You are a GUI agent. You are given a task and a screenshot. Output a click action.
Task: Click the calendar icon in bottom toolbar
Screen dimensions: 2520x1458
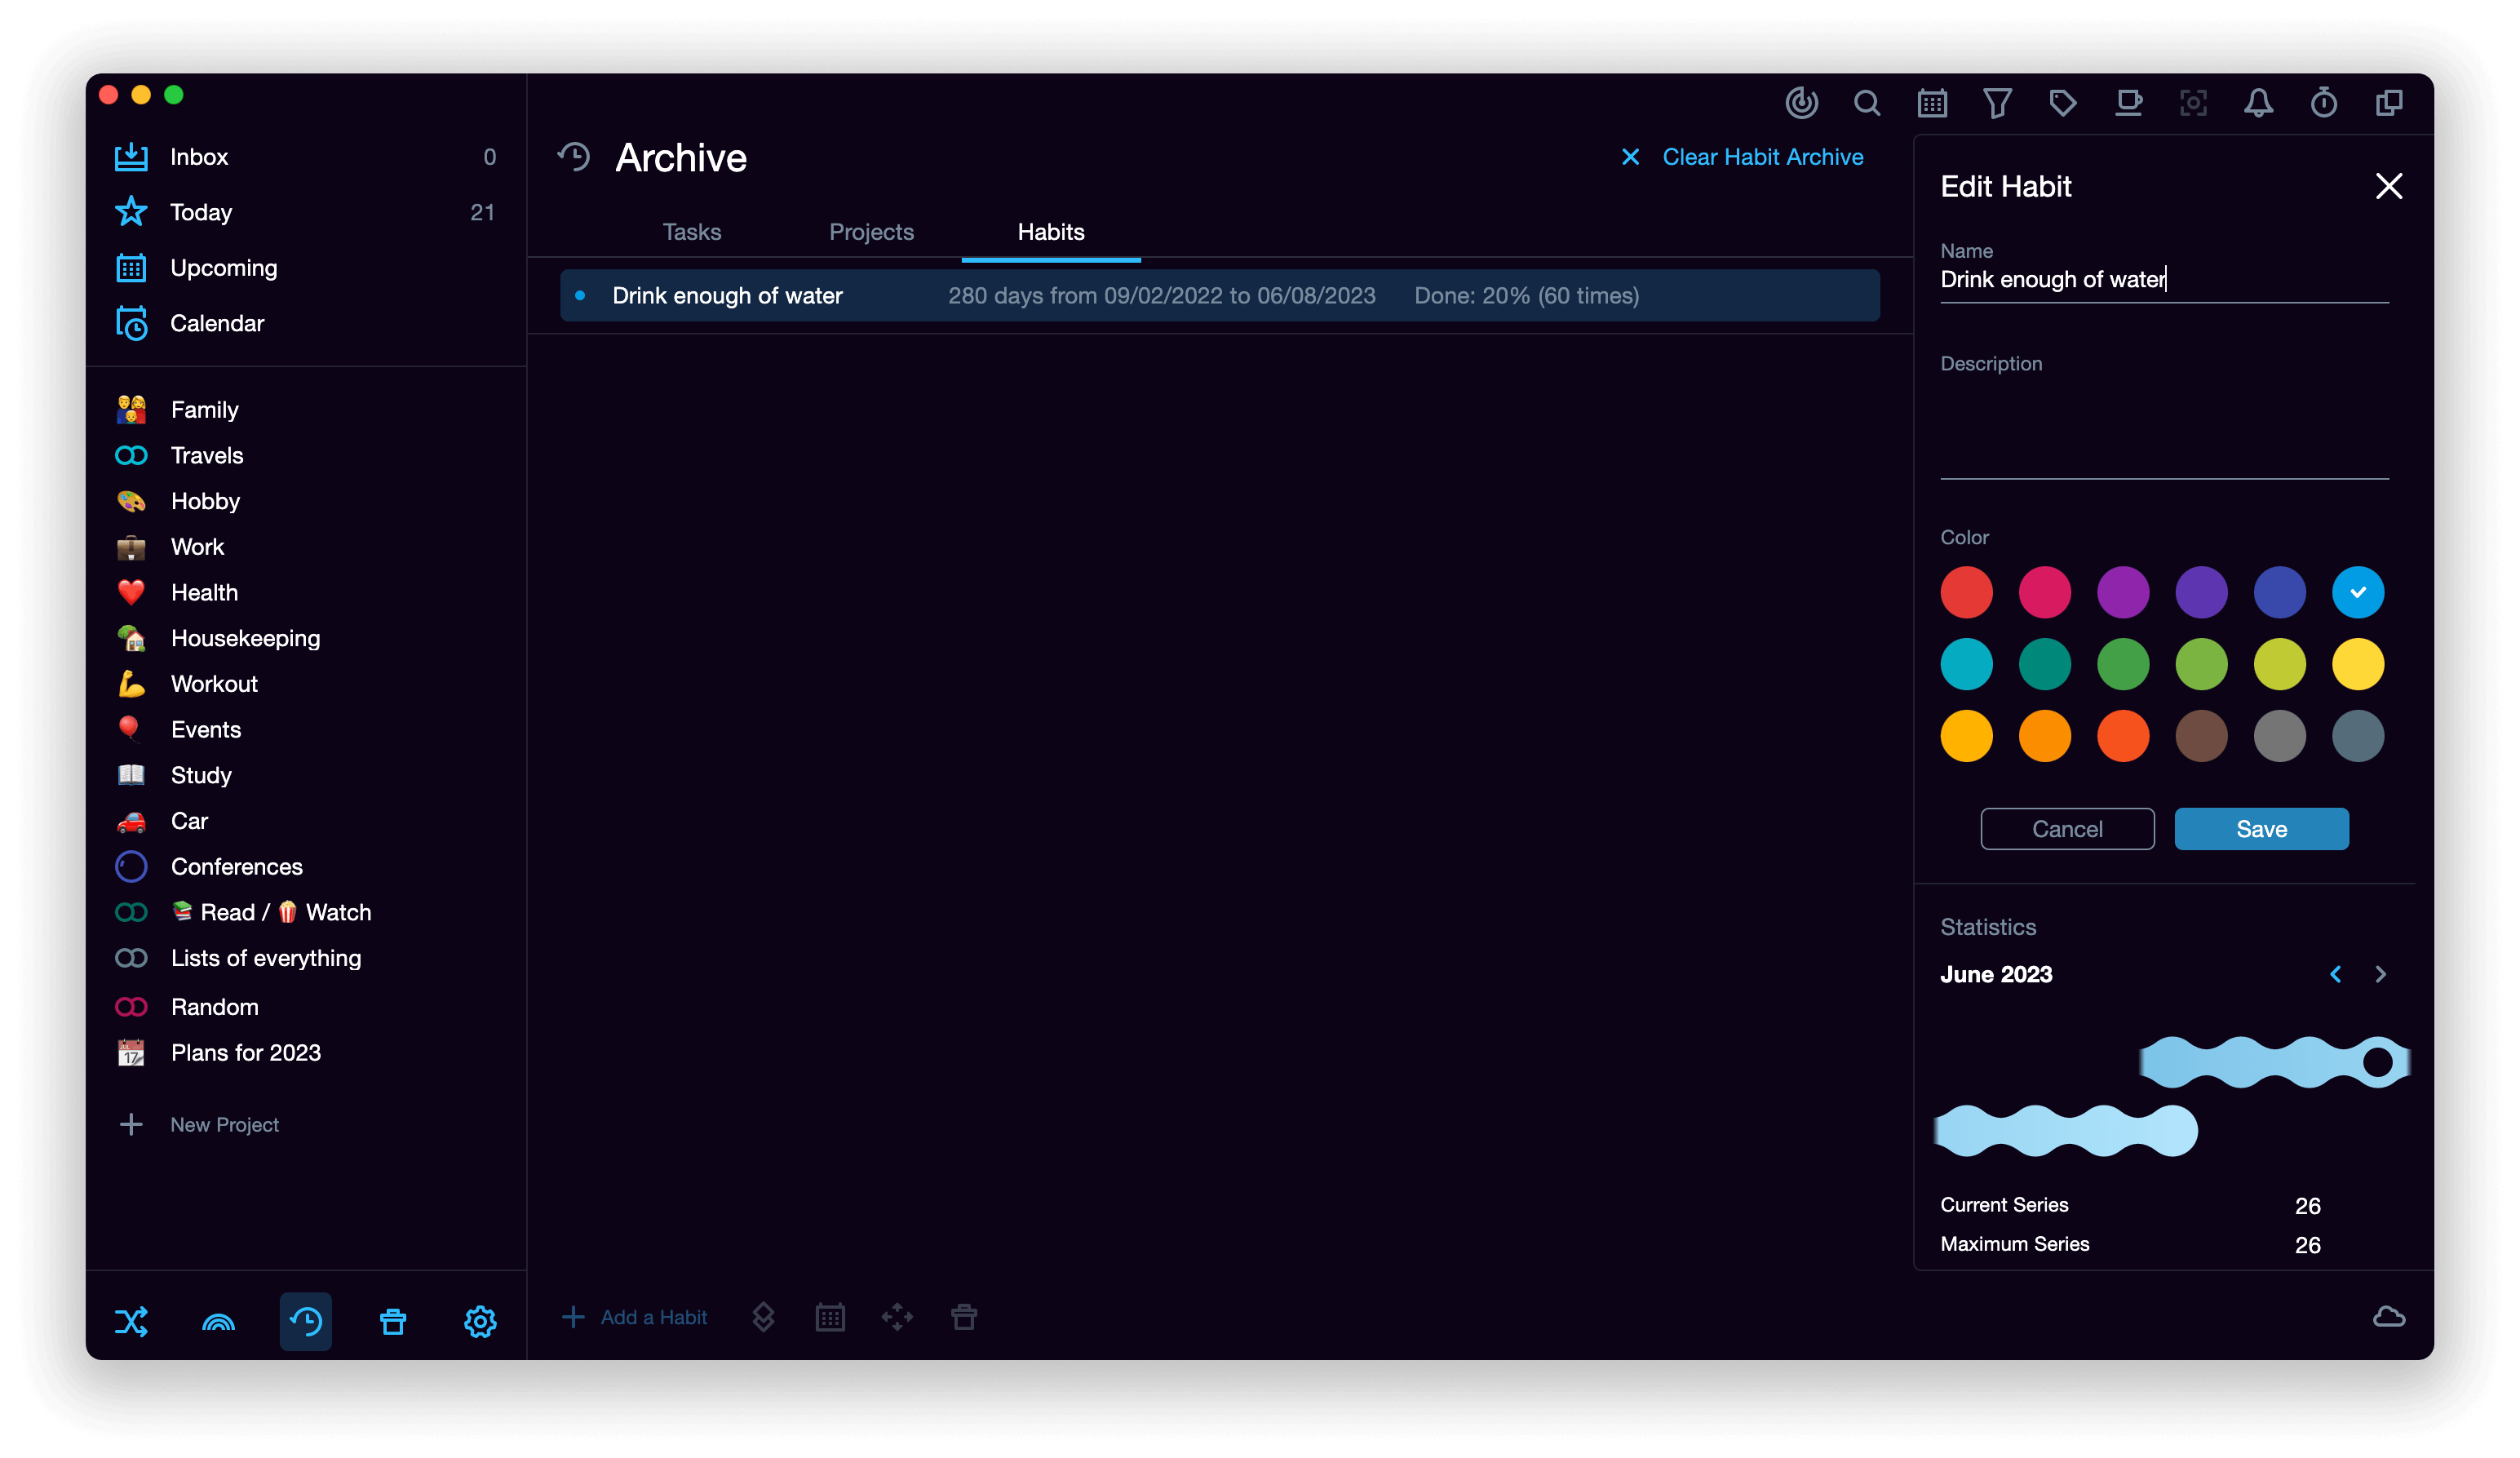point(830,1317)
